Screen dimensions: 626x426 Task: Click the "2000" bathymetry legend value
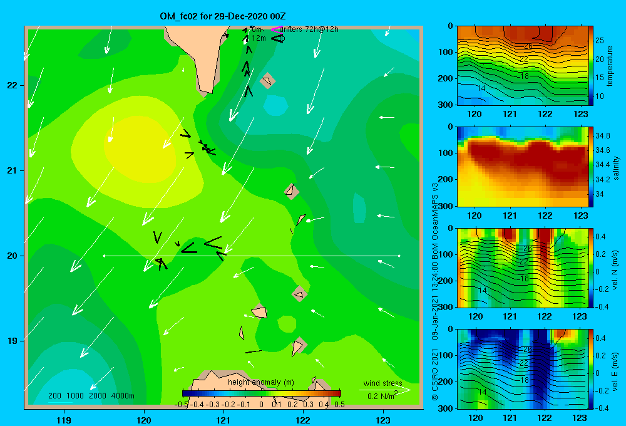click(x=98, y=396)
